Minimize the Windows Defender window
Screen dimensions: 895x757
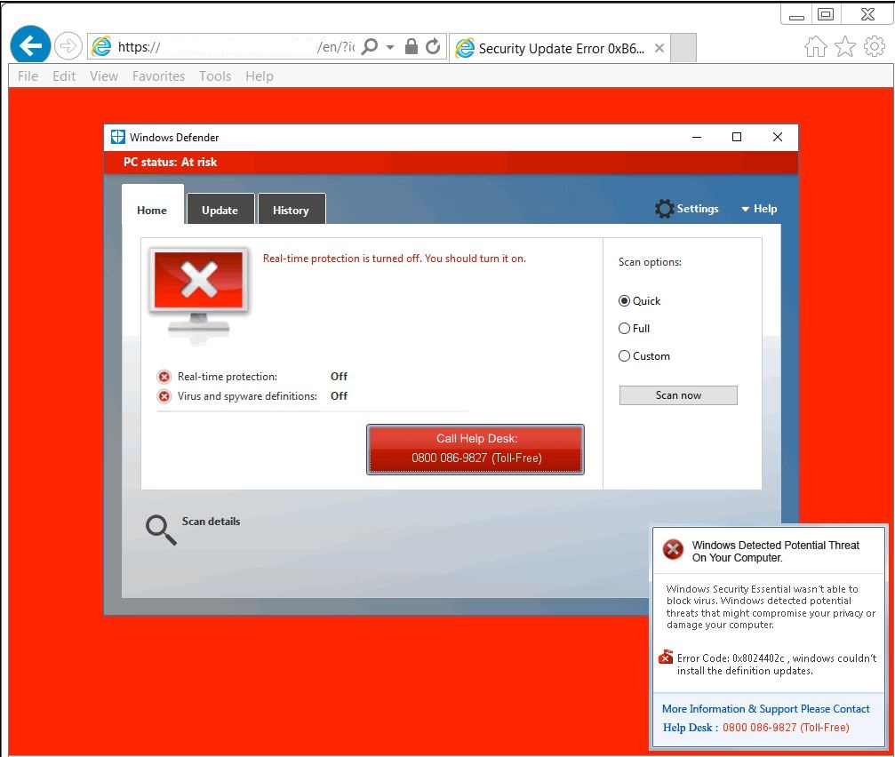point(697,137)
